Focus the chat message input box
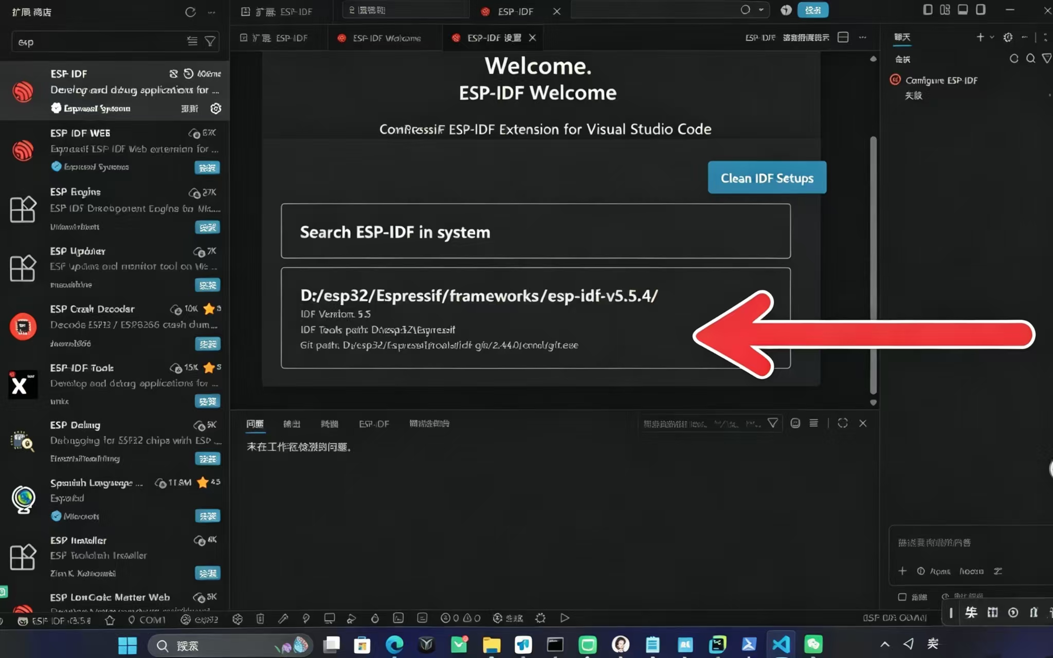 pyautogui.click(x=972, y=543)
